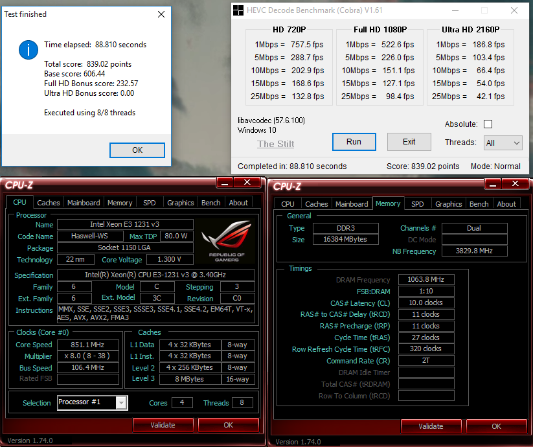Close the right CPU-Z window

point(516,184)
